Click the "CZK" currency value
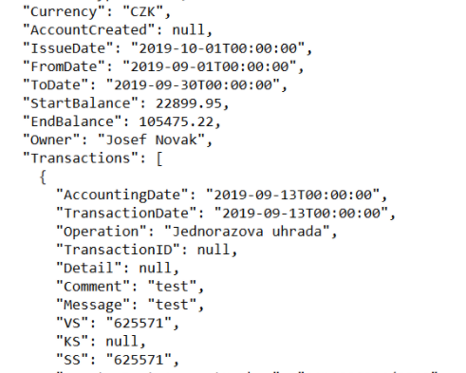The width and height of the screenshot is (466, 373). point(143,12)
